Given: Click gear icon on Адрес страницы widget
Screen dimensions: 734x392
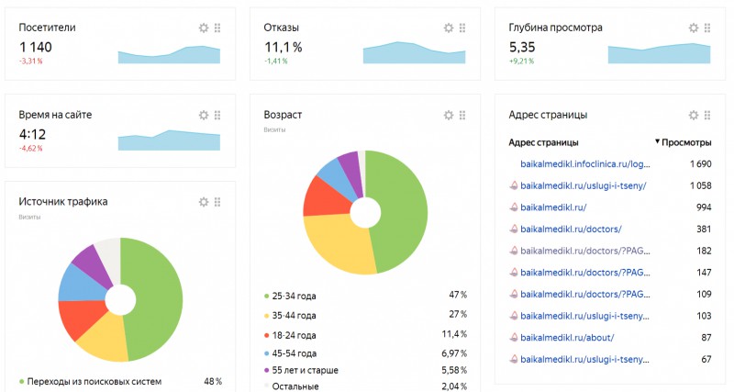Looking at the screenshot, I should pyautogui.click(x=694, y=115).
